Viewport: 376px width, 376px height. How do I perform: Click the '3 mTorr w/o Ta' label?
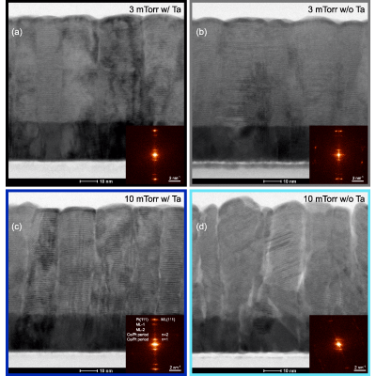(336, 9)
